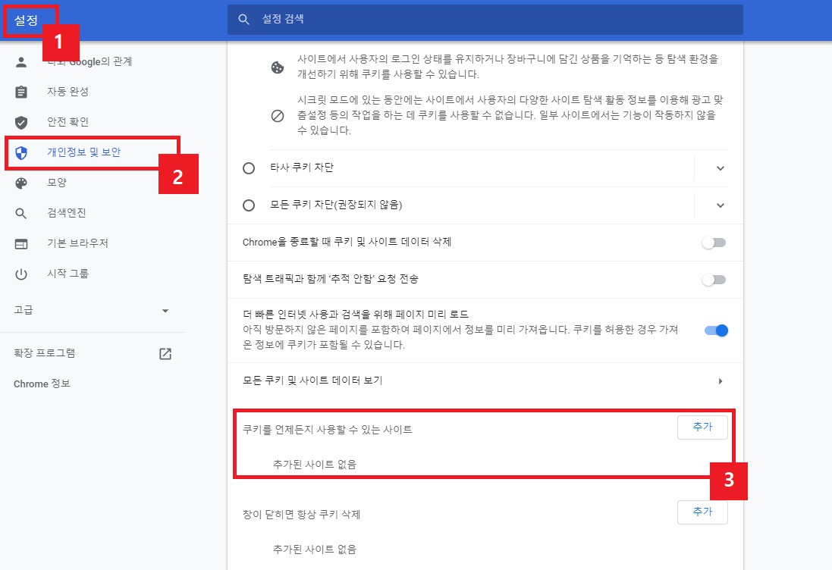Click the shield check icon next to 안전 확인

pyautogui.click(x=21, y=123)
